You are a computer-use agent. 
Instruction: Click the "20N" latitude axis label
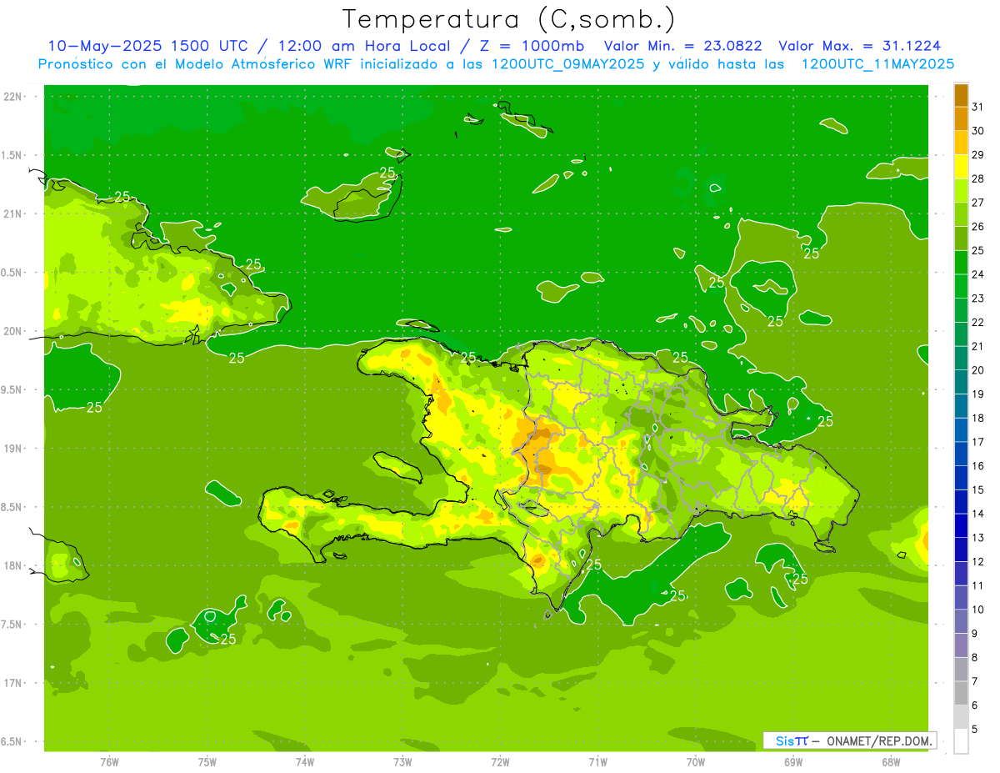click(14, 331)
